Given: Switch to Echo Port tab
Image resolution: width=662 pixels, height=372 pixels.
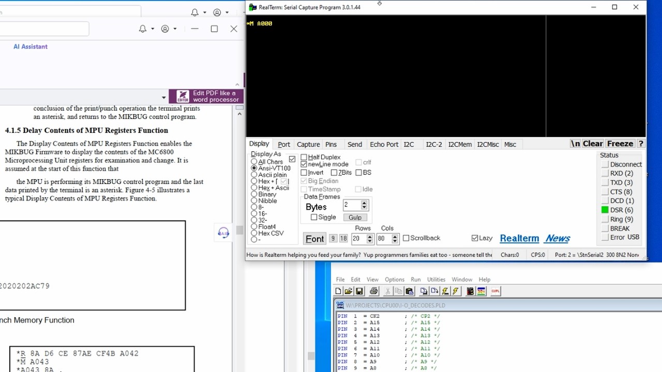Looking at the screenshot, I should pos(384,145).
